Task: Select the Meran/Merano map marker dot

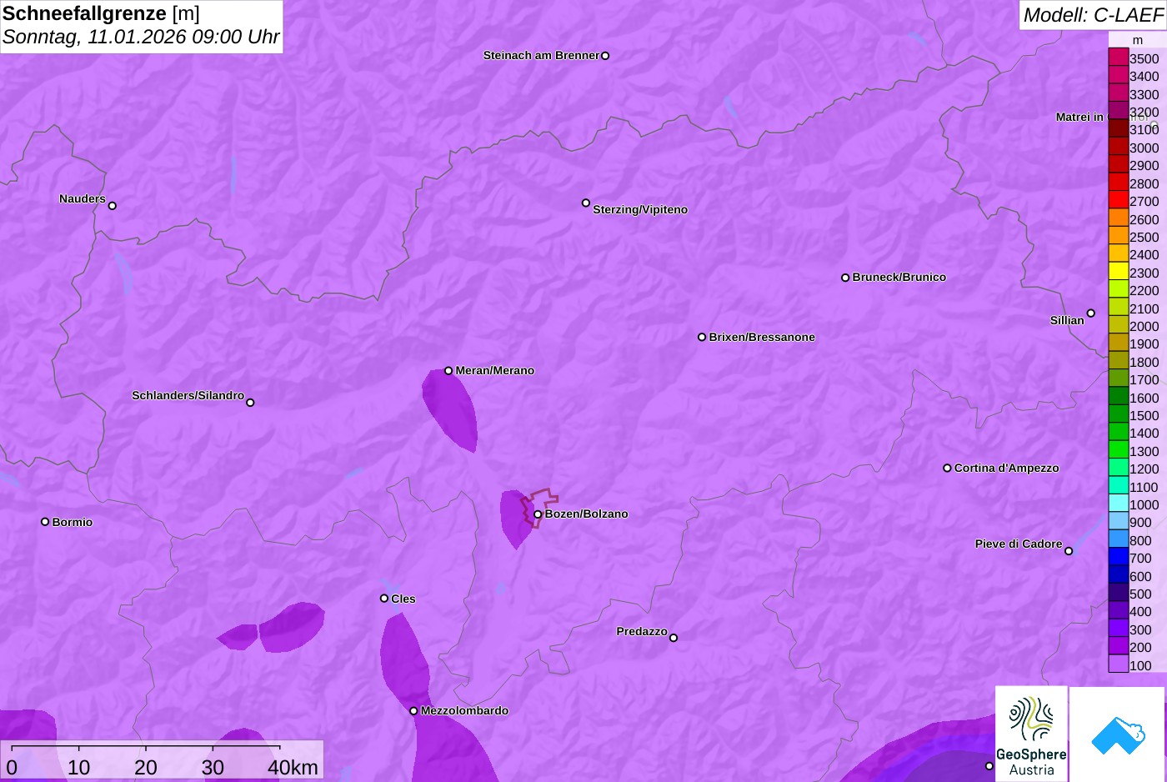Action: tap(448, 371)
